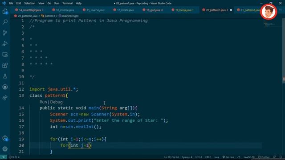Click the "Enter the range of Star: " string
The width and height of the screenshot is (285, 160).
[x=128, y=120]
